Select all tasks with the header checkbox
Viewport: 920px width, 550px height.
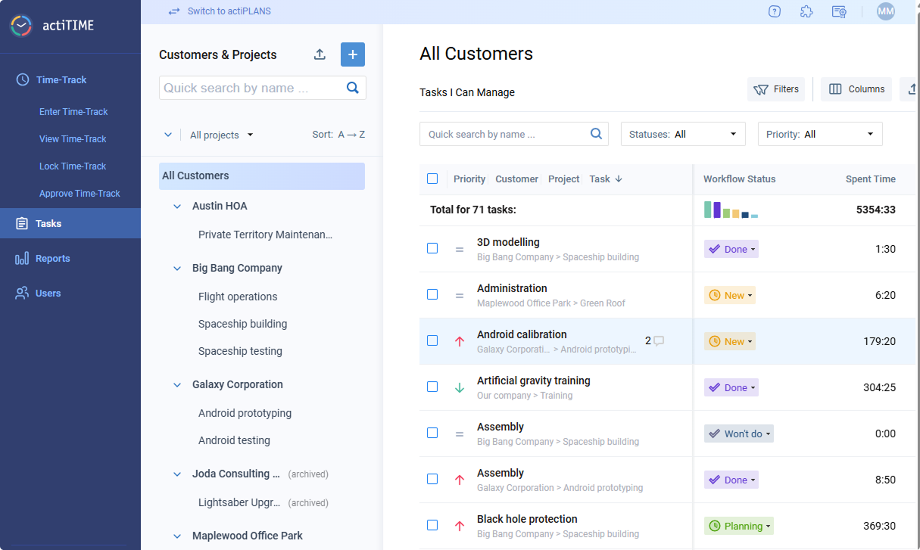[432, 179]
